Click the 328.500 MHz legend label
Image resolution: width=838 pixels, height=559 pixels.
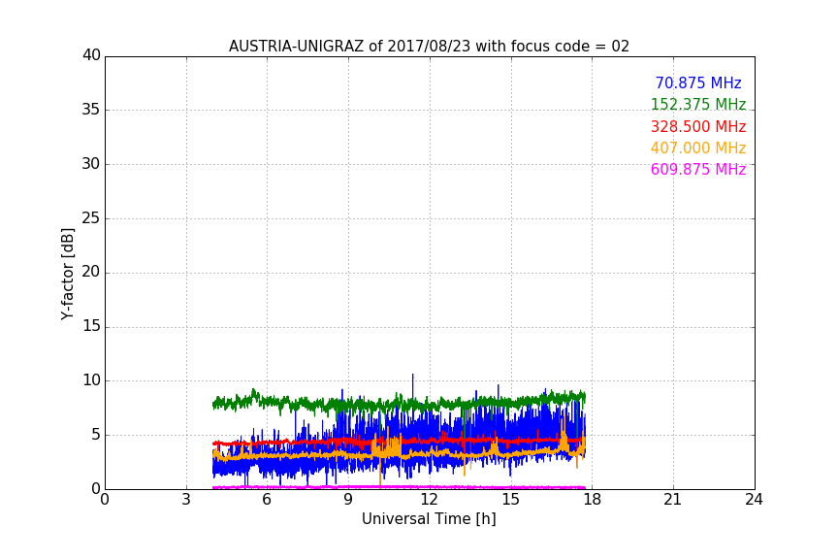(x=698, y=126)
